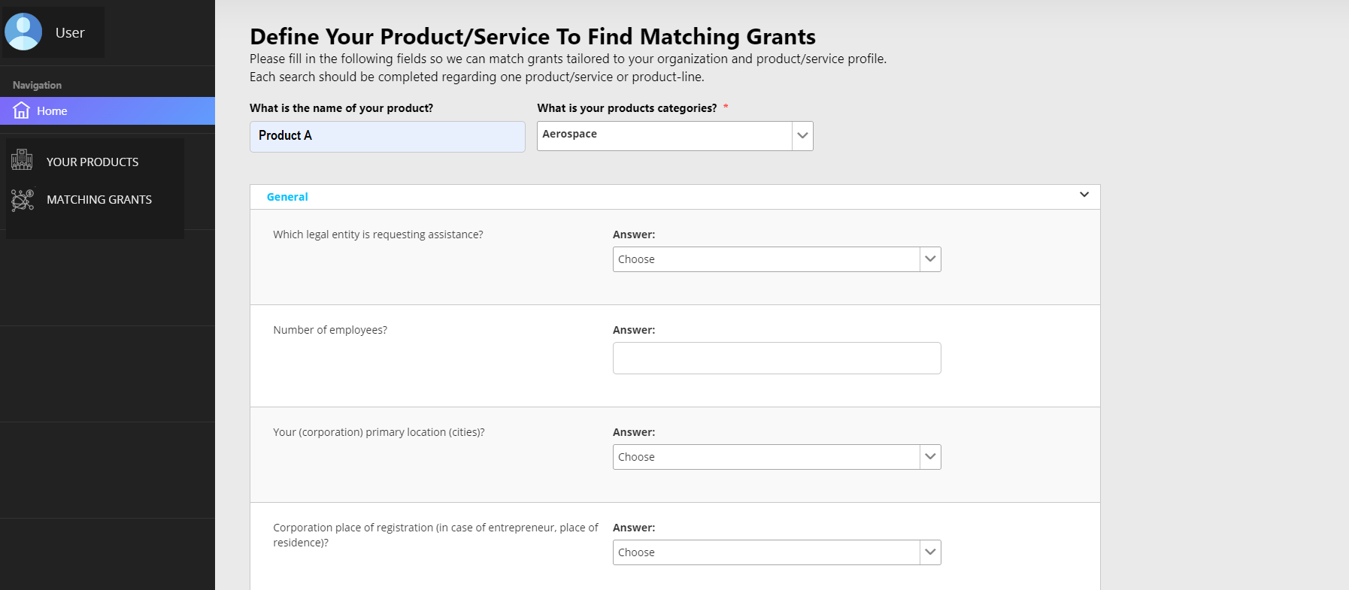Image resolution: width=1349 pixels, height=590 pixels.
Task: Focus the product name field
Action: tap(387, 137)
